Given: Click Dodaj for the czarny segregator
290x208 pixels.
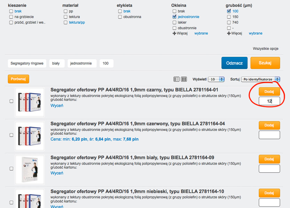Looking at the screenshot, I should coord(269,92).
